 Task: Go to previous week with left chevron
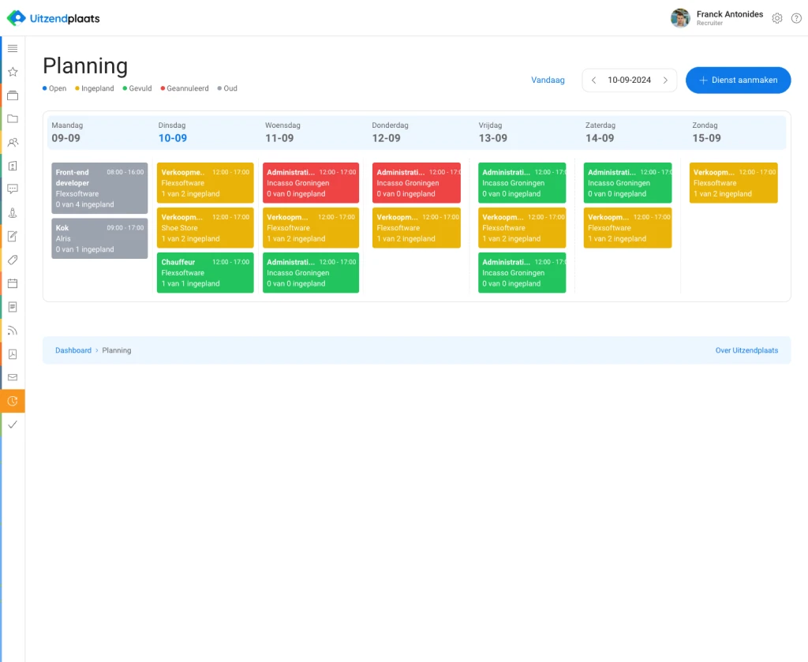point(594,80)
